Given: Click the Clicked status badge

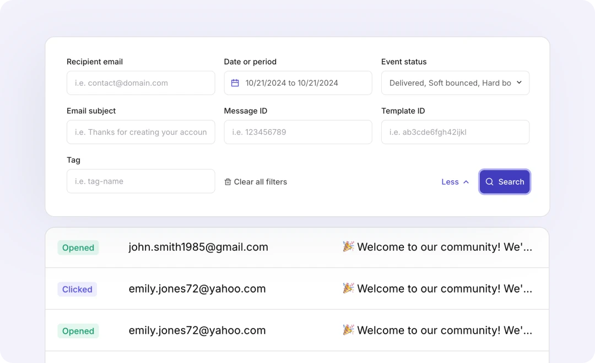Looking at the screenshot, I should pos(77,289).
